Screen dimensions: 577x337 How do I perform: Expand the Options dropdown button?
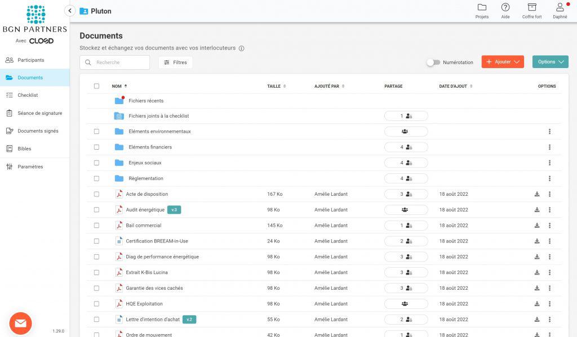tap(550, 62)
